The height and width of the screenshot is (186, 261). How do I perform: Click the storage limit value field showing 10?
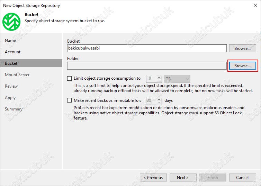[151, 79]
